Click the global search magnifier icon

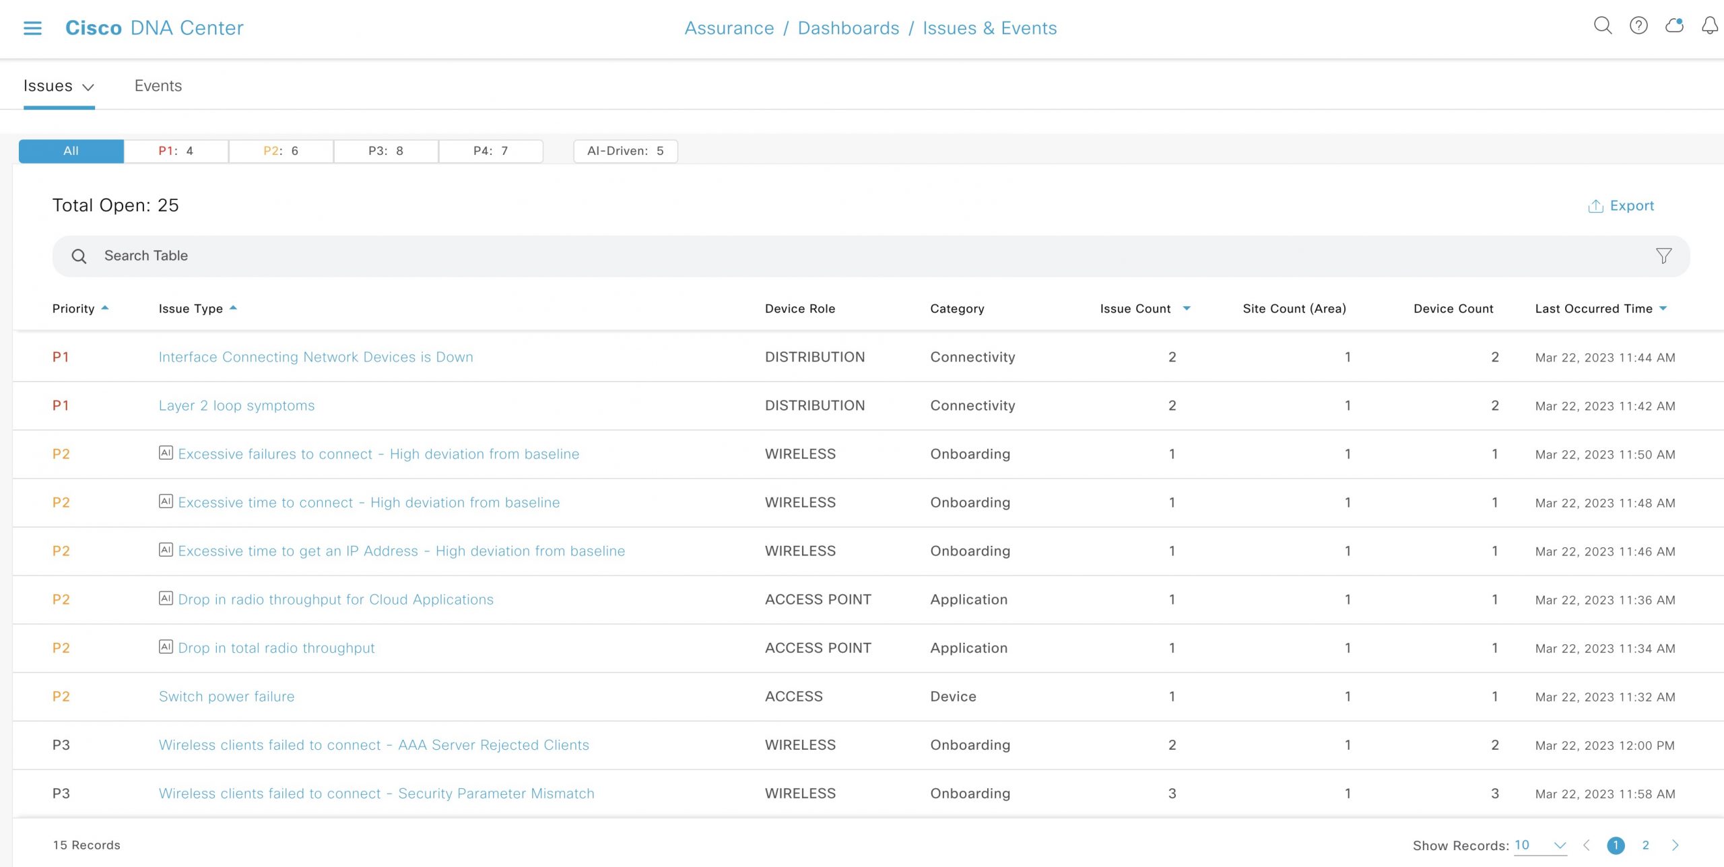[1603, 26]
